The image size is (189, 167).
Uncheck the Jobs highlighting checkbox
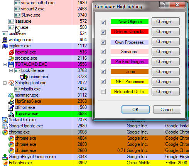click(x=103, y=71)
